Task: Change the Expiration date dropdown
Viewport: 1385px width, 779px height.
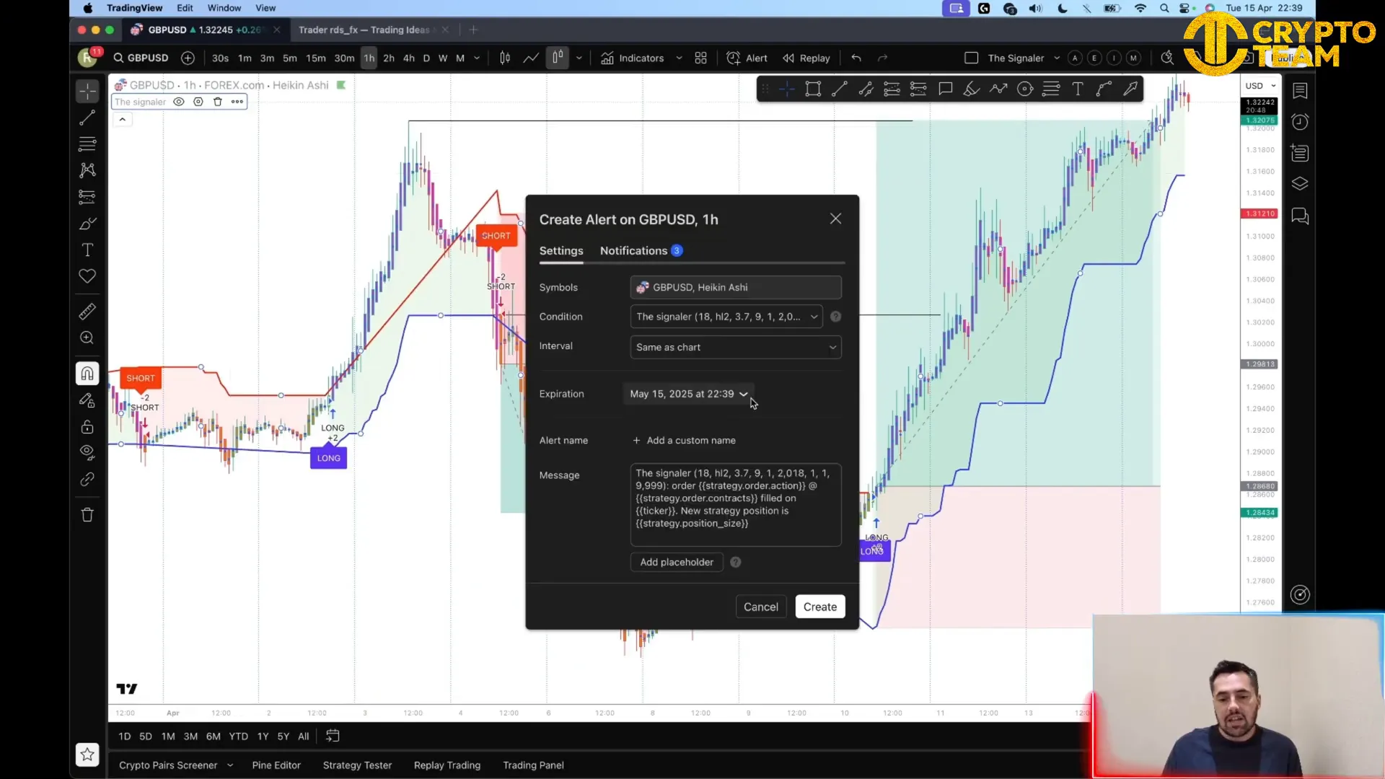Action: [689, 394]
